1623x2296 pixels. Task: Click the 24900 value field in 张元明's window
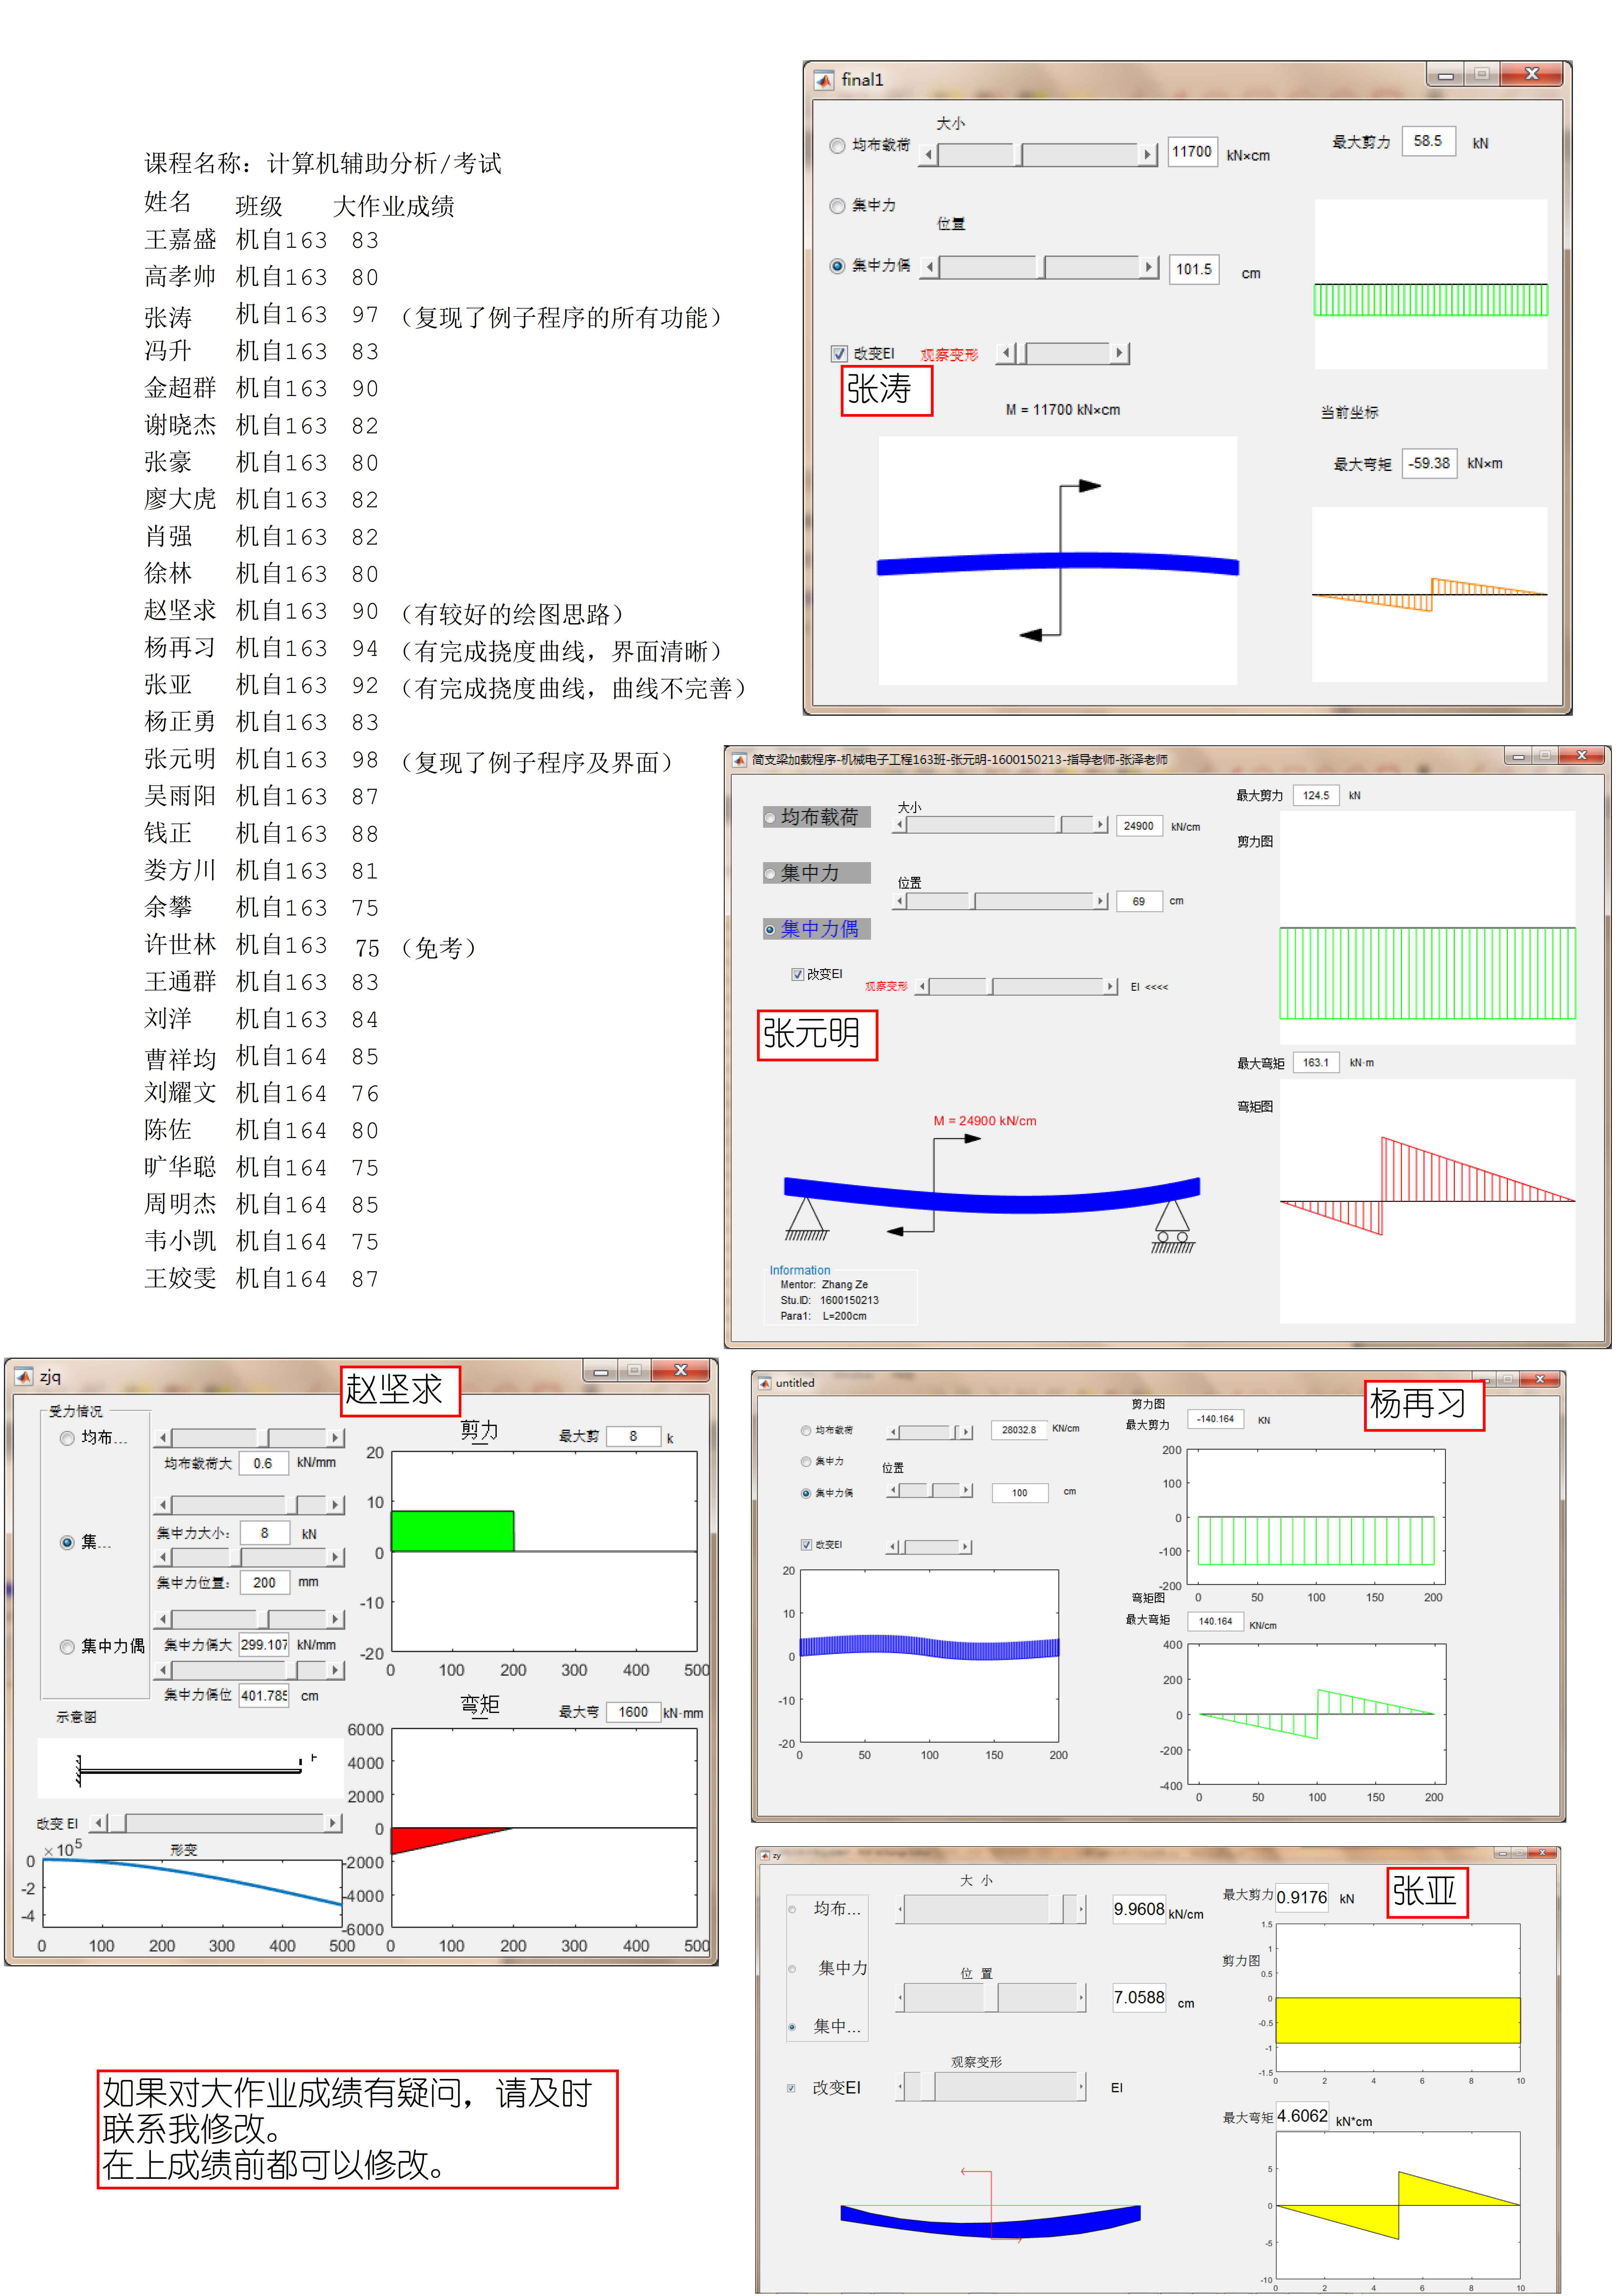1139,826
